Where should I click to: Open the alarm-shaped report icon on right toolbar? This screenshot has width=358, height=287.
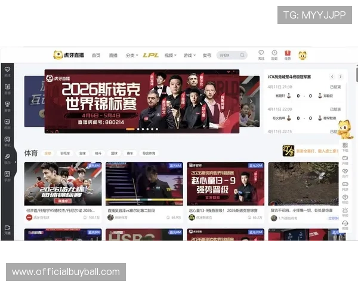tap(345, 210)
